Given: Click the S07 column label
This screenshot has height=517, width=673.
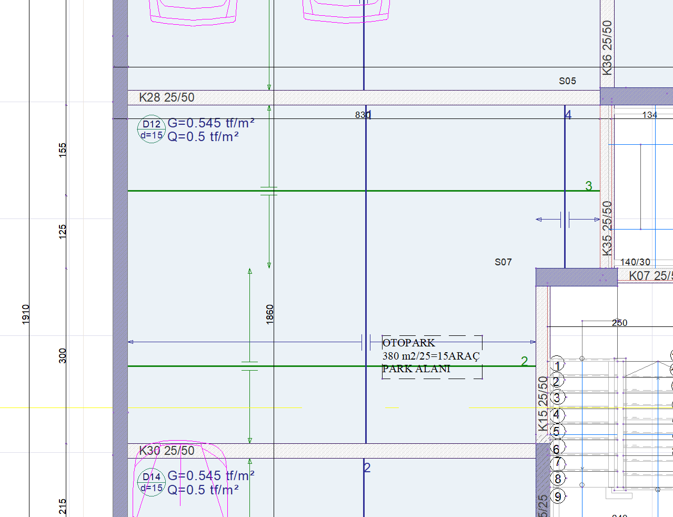Looking at the screenshot, I should click(503, 262).
